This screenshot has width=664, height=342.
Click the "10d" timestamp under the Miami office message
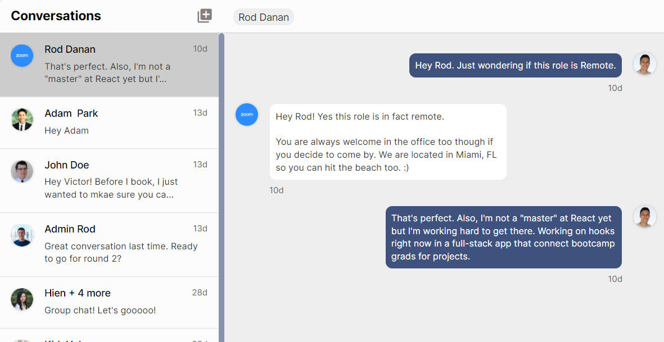(x=277, y=190)
